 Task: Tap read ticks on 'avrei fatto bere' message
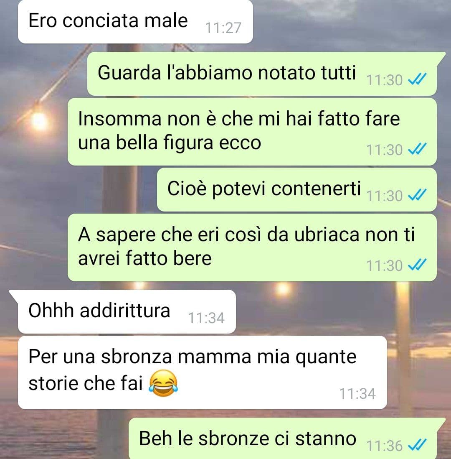(417, 265)
